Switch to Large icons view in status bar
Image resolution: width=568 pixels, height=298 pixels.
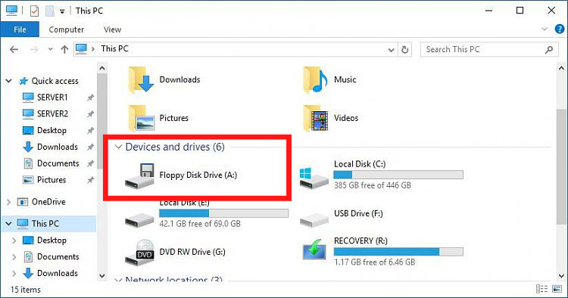[557, 289]
